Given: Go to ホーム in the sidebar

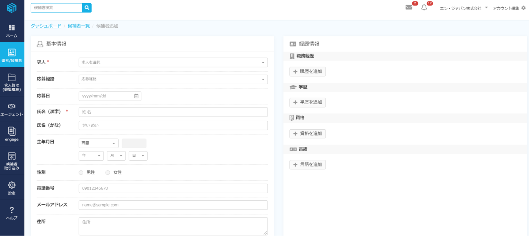Looking at the screenshot, I should (x=12, y=31).
